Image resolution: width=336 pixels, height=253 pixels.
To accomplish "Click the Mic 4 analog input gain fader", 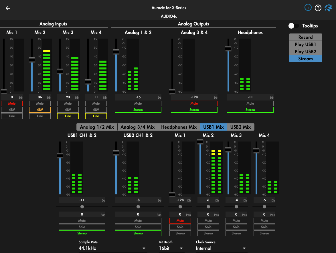I will (88, 81).
